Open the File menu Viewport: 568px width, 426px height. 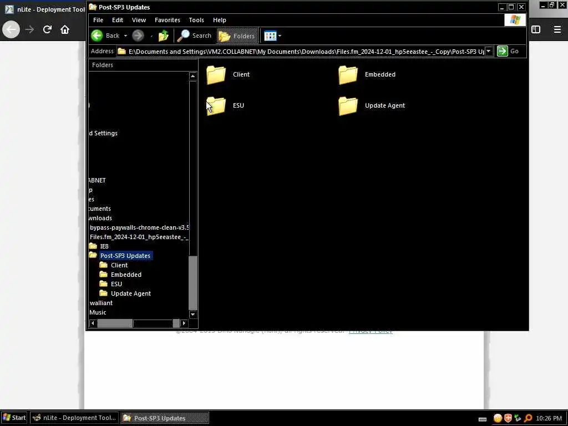[98, 20]
